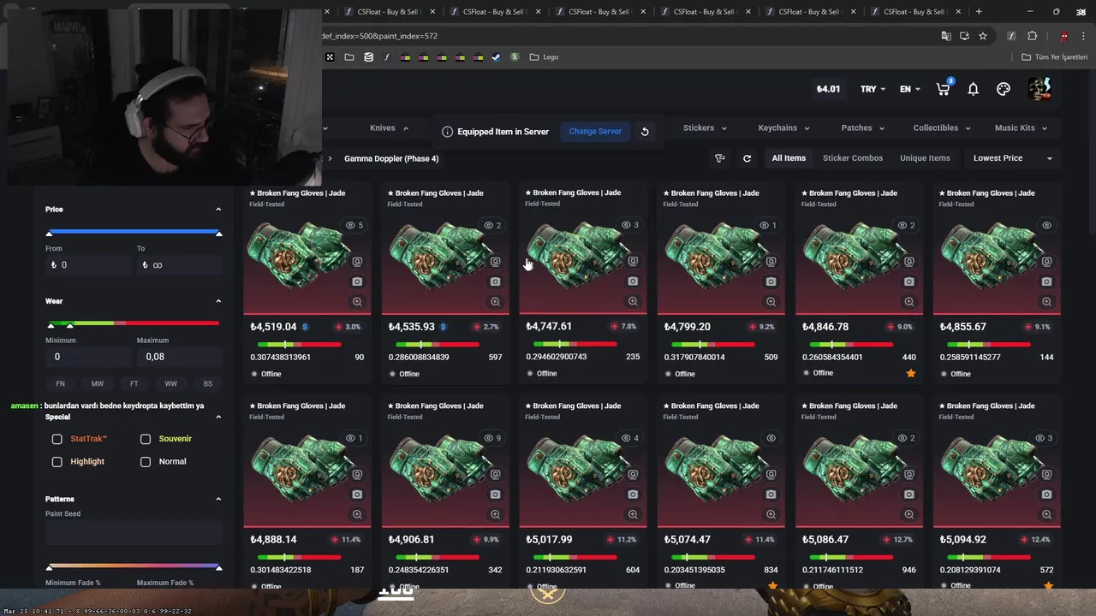This screenshot has width=1096, height=616.
Task: Zoom magnifier icon on ₺4,888.14 gloves
Action: click(357, 514)
